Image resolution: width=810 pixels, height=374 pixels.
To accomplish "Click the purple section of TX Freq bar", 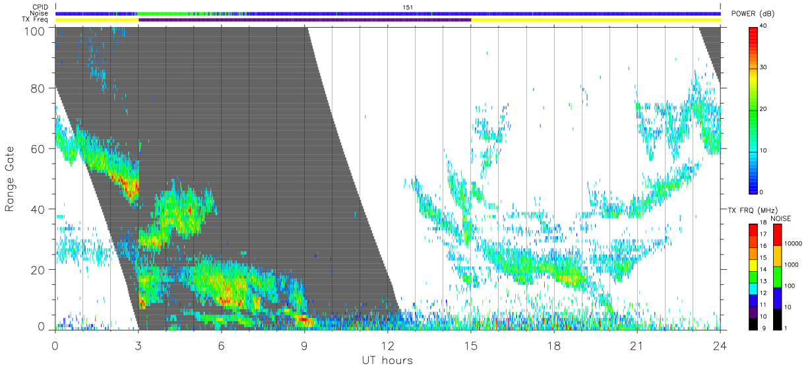I will coord(305,20).
